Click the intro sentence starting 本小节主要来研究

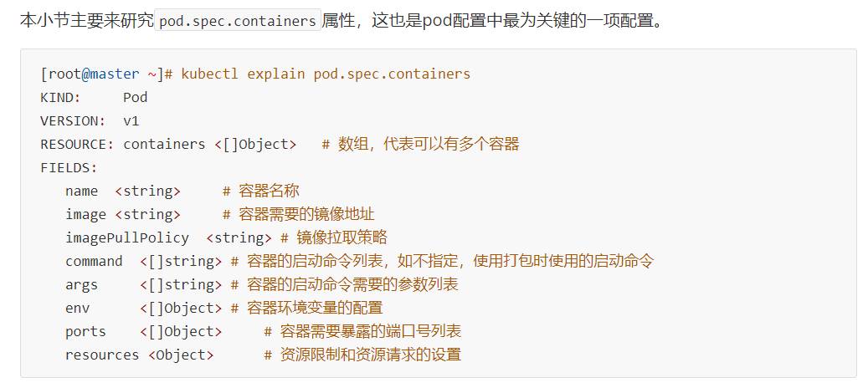341,21
